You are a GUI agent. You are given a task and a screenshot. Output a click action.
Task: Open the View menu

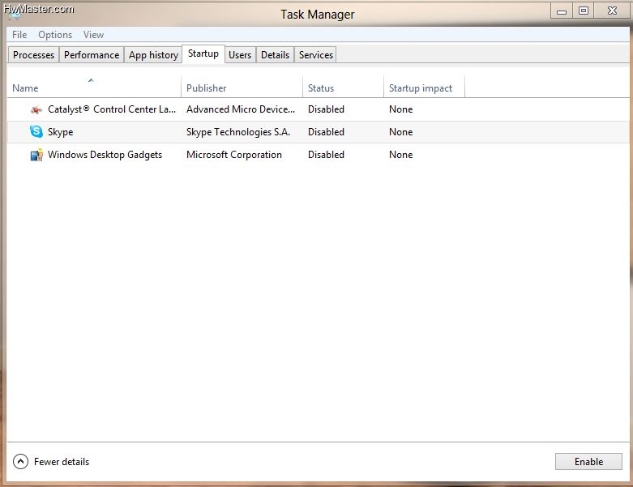click(x=94, y=35)
